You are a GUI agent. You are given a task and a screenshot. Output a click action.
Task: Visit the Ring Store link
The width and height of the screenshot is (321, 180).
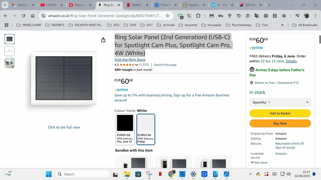coord(130,59)
